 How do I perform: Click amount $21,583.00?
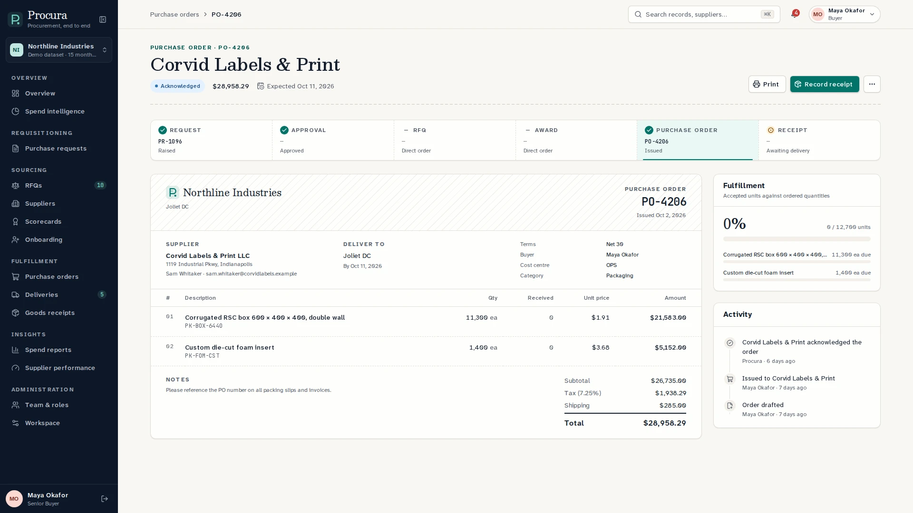pos(668,318)
